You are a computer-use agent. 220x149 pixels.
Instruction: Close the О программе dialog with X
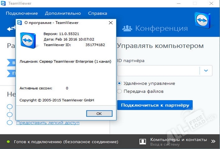tap(110, 23)
